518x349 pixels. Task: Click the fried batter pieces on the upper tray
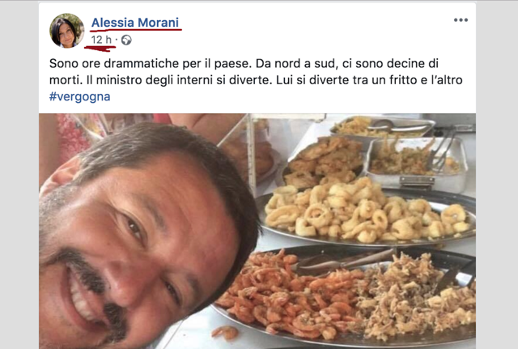point(325,160)
